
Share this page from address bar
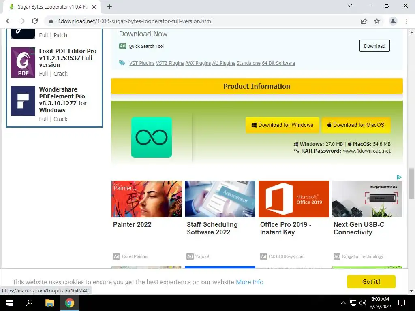click(x=364, y=21)
